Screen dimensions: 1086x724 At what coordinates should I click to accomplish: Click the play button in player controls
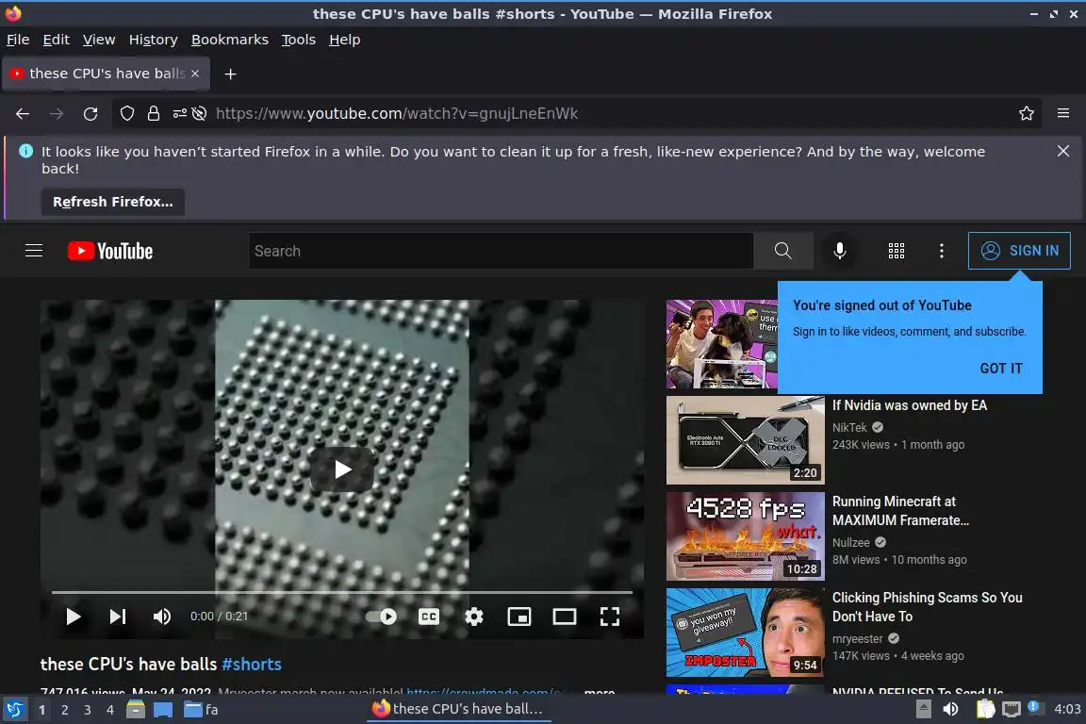tap(73, 617)
